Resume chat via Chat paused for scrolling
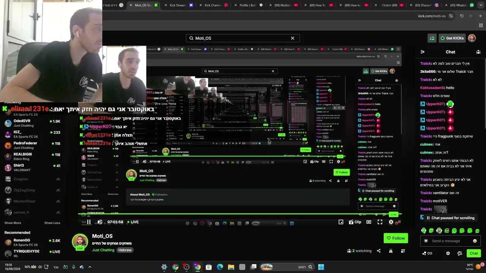The image size is (486, 273). point(450,218)
